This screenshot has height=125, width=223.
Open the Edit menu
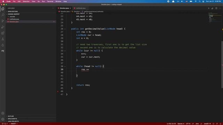pyautogui.click(x=19, y=1)
